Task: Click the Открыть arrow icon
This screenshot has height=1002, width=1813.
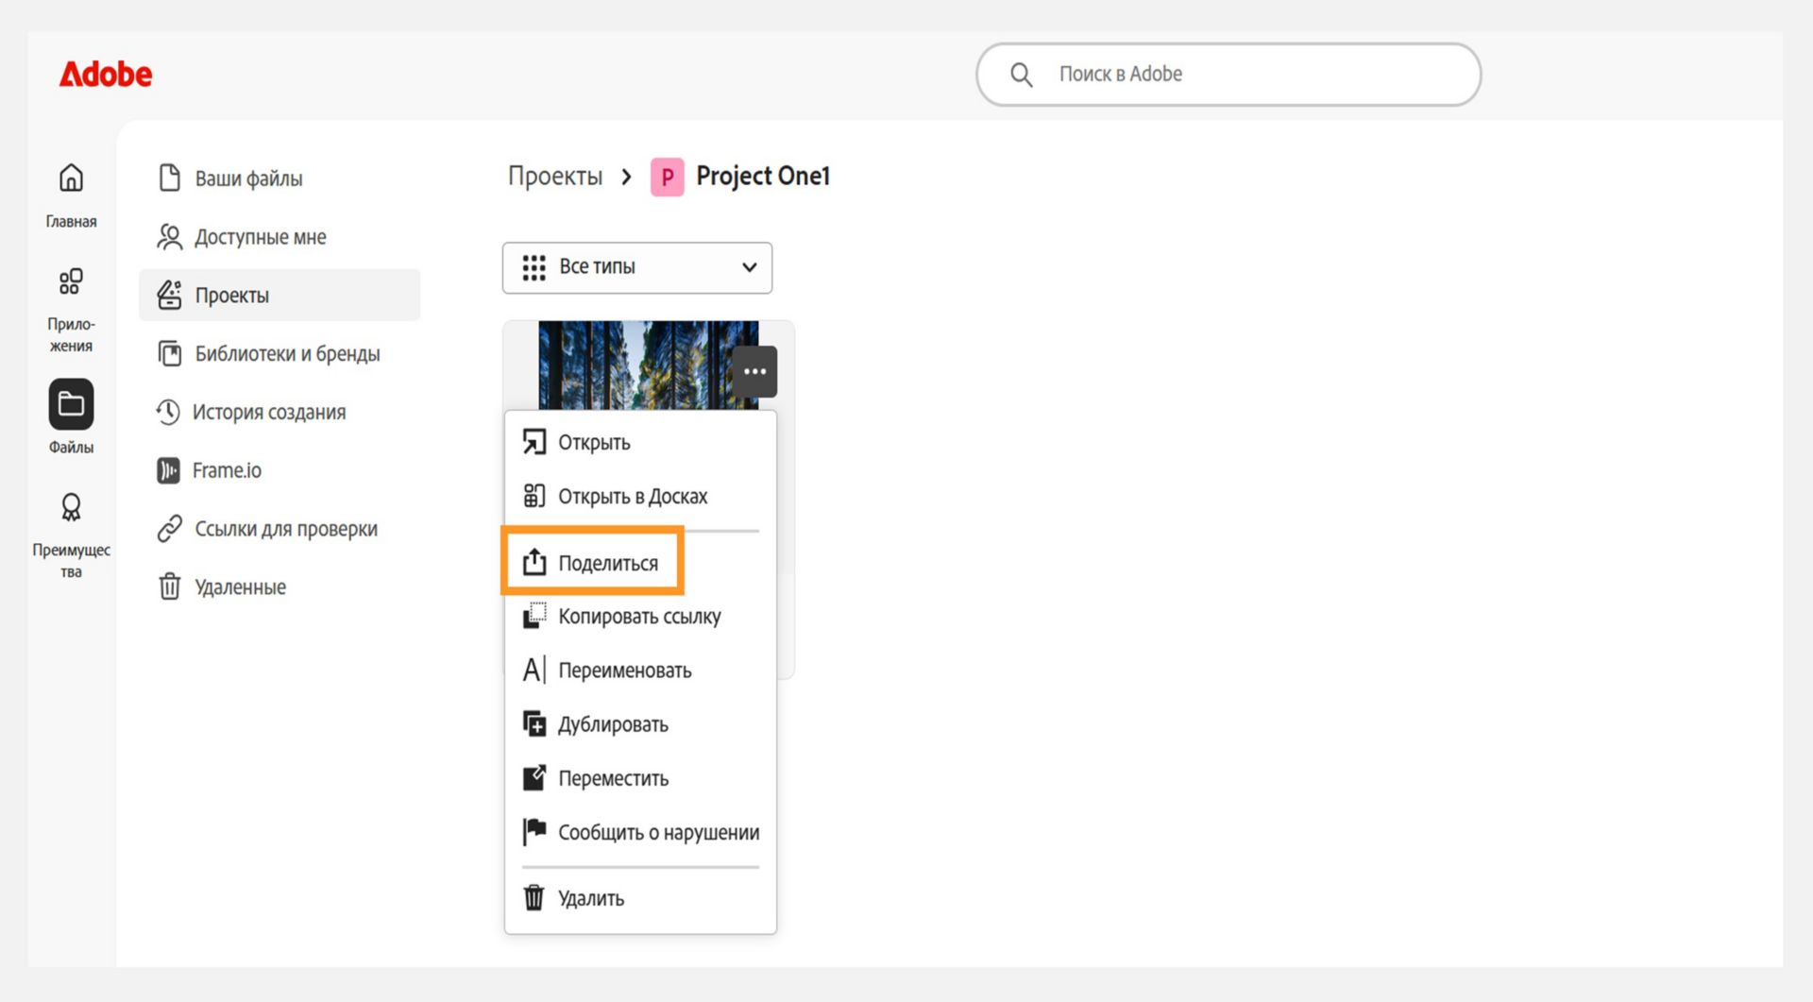Action: pyautogui.click(x=534, y=442)
